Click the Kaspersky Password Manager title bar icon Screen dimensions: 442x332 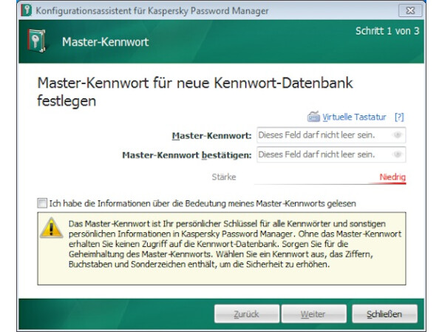coord(27,10)
